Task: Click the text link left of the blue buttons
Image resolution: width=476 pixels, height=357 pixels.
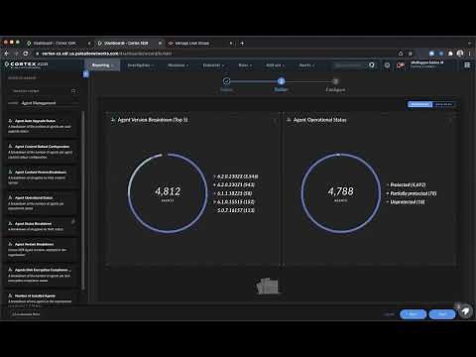Action: [390, 314]
